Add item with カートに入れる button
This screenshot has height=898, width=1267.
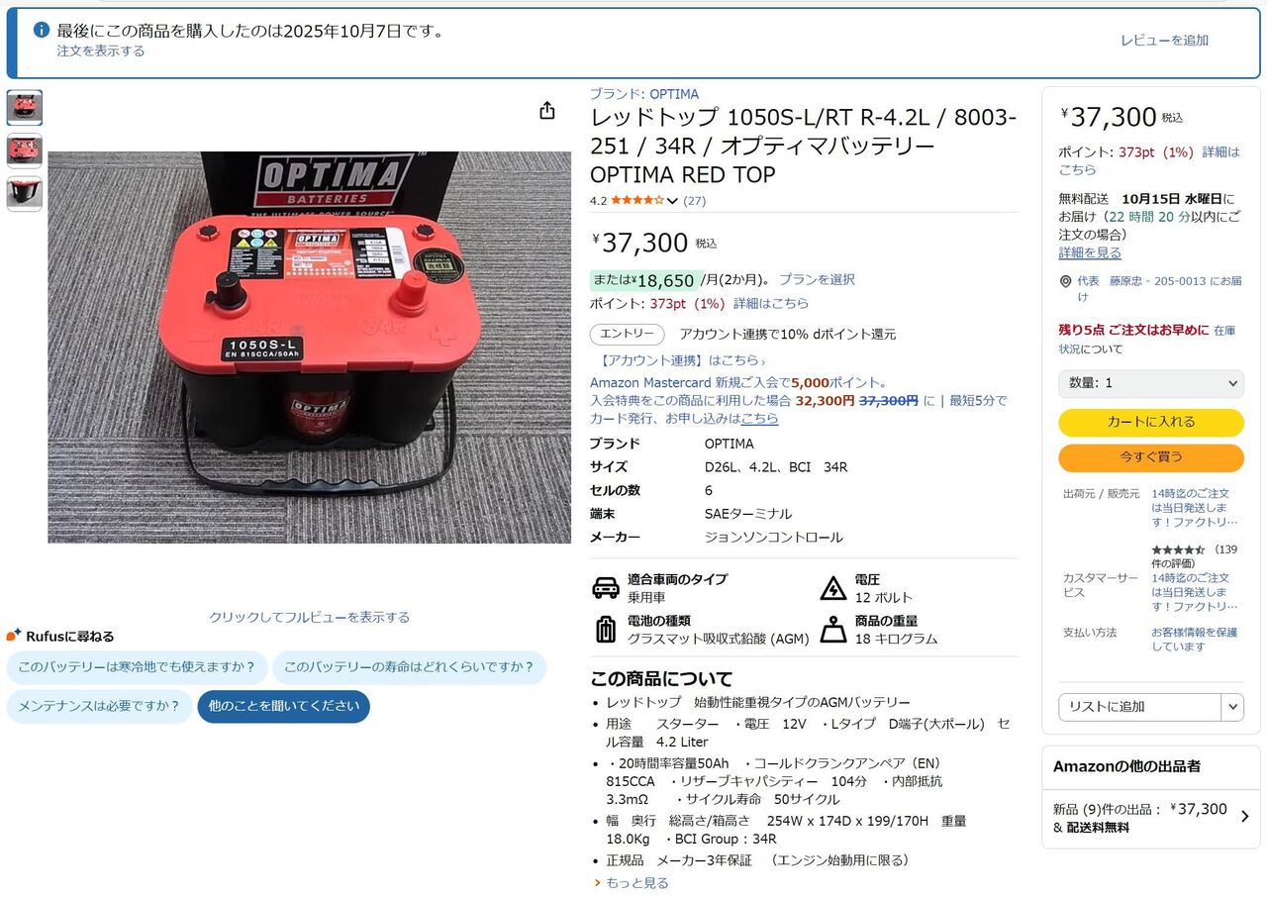[x=1151, y=422]
